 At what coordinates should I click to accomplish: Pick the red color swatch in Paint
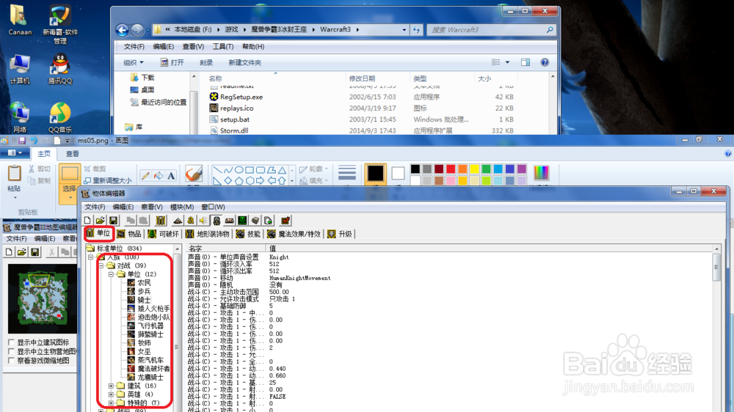coord(451,169)
